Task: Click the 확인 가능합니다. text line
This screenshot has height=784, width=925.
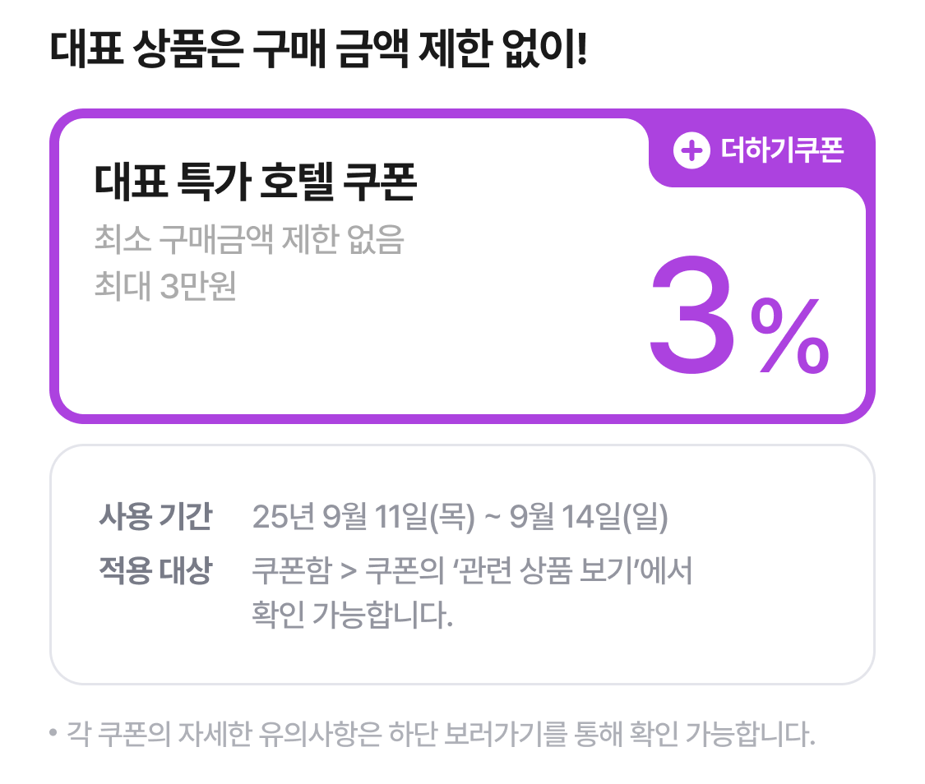Action: point(352,615)
